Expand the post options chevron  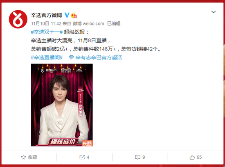click(214, 12)
